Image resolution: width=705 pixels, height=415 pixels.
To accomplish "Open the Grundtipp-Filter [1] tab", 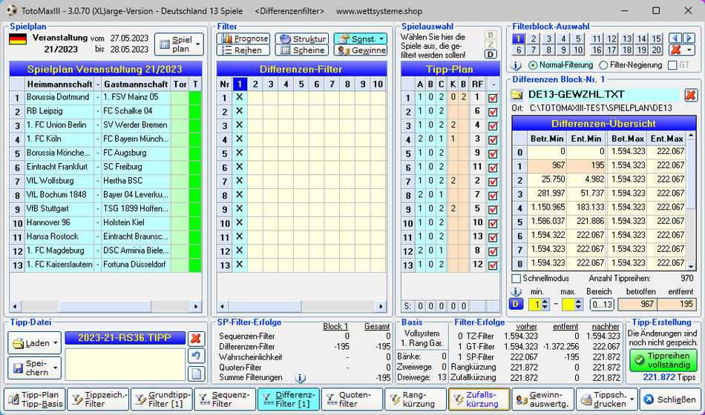I will coord(162,399).
